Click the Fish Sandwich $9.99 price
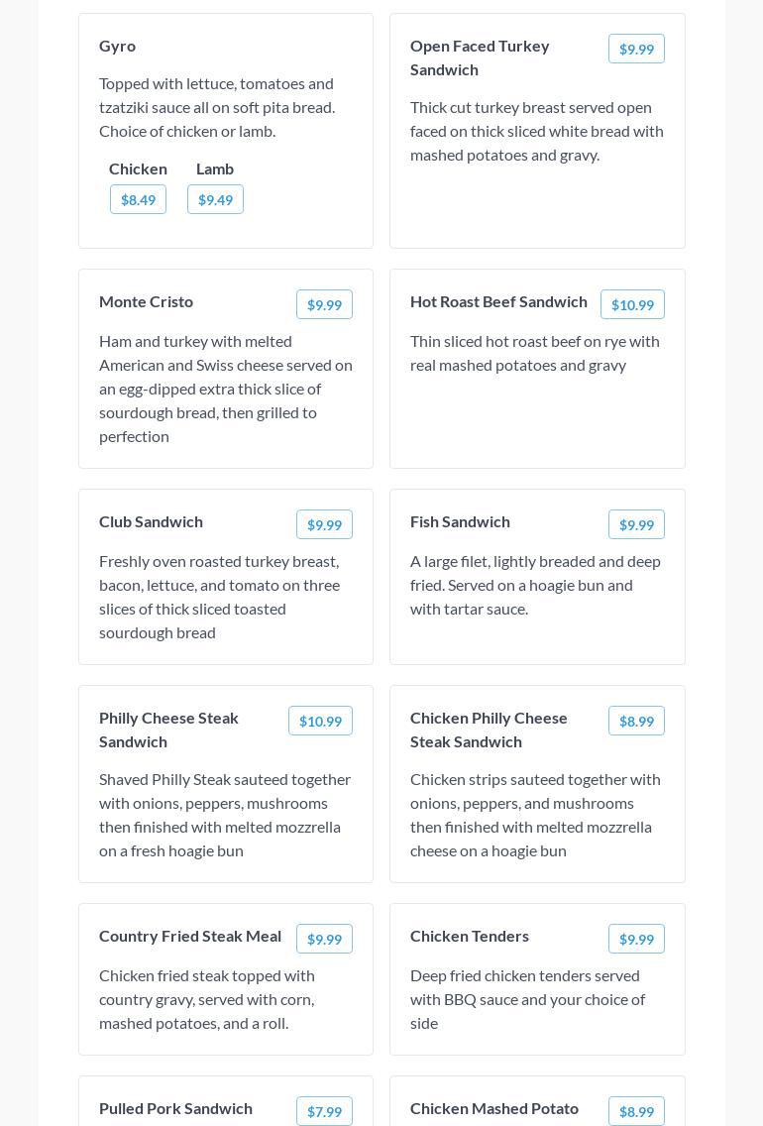The width and height of the screenshot is (763, 1126). tap(636, 524)
